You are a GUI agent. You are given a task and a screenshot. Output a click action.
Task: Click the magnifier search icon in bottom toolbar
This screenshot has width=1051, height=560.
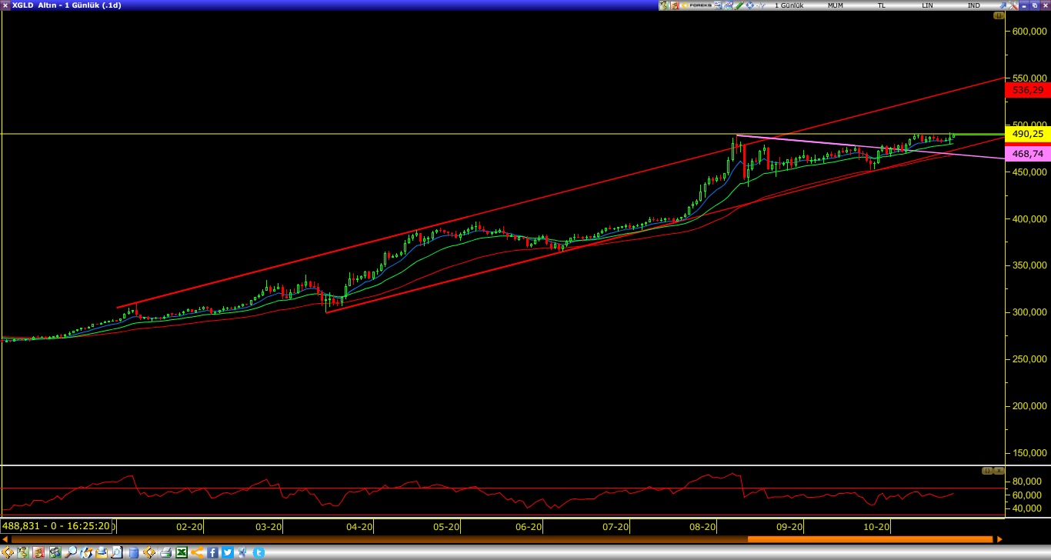click(71, 552)
